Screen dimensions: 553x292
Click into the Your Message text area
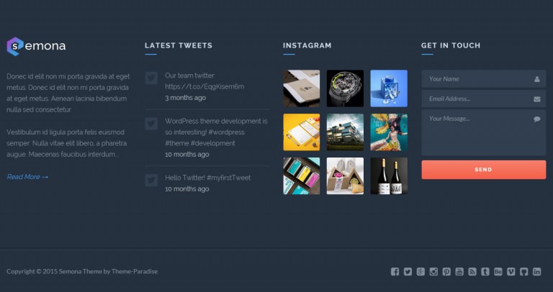click(x=484, y=133)
